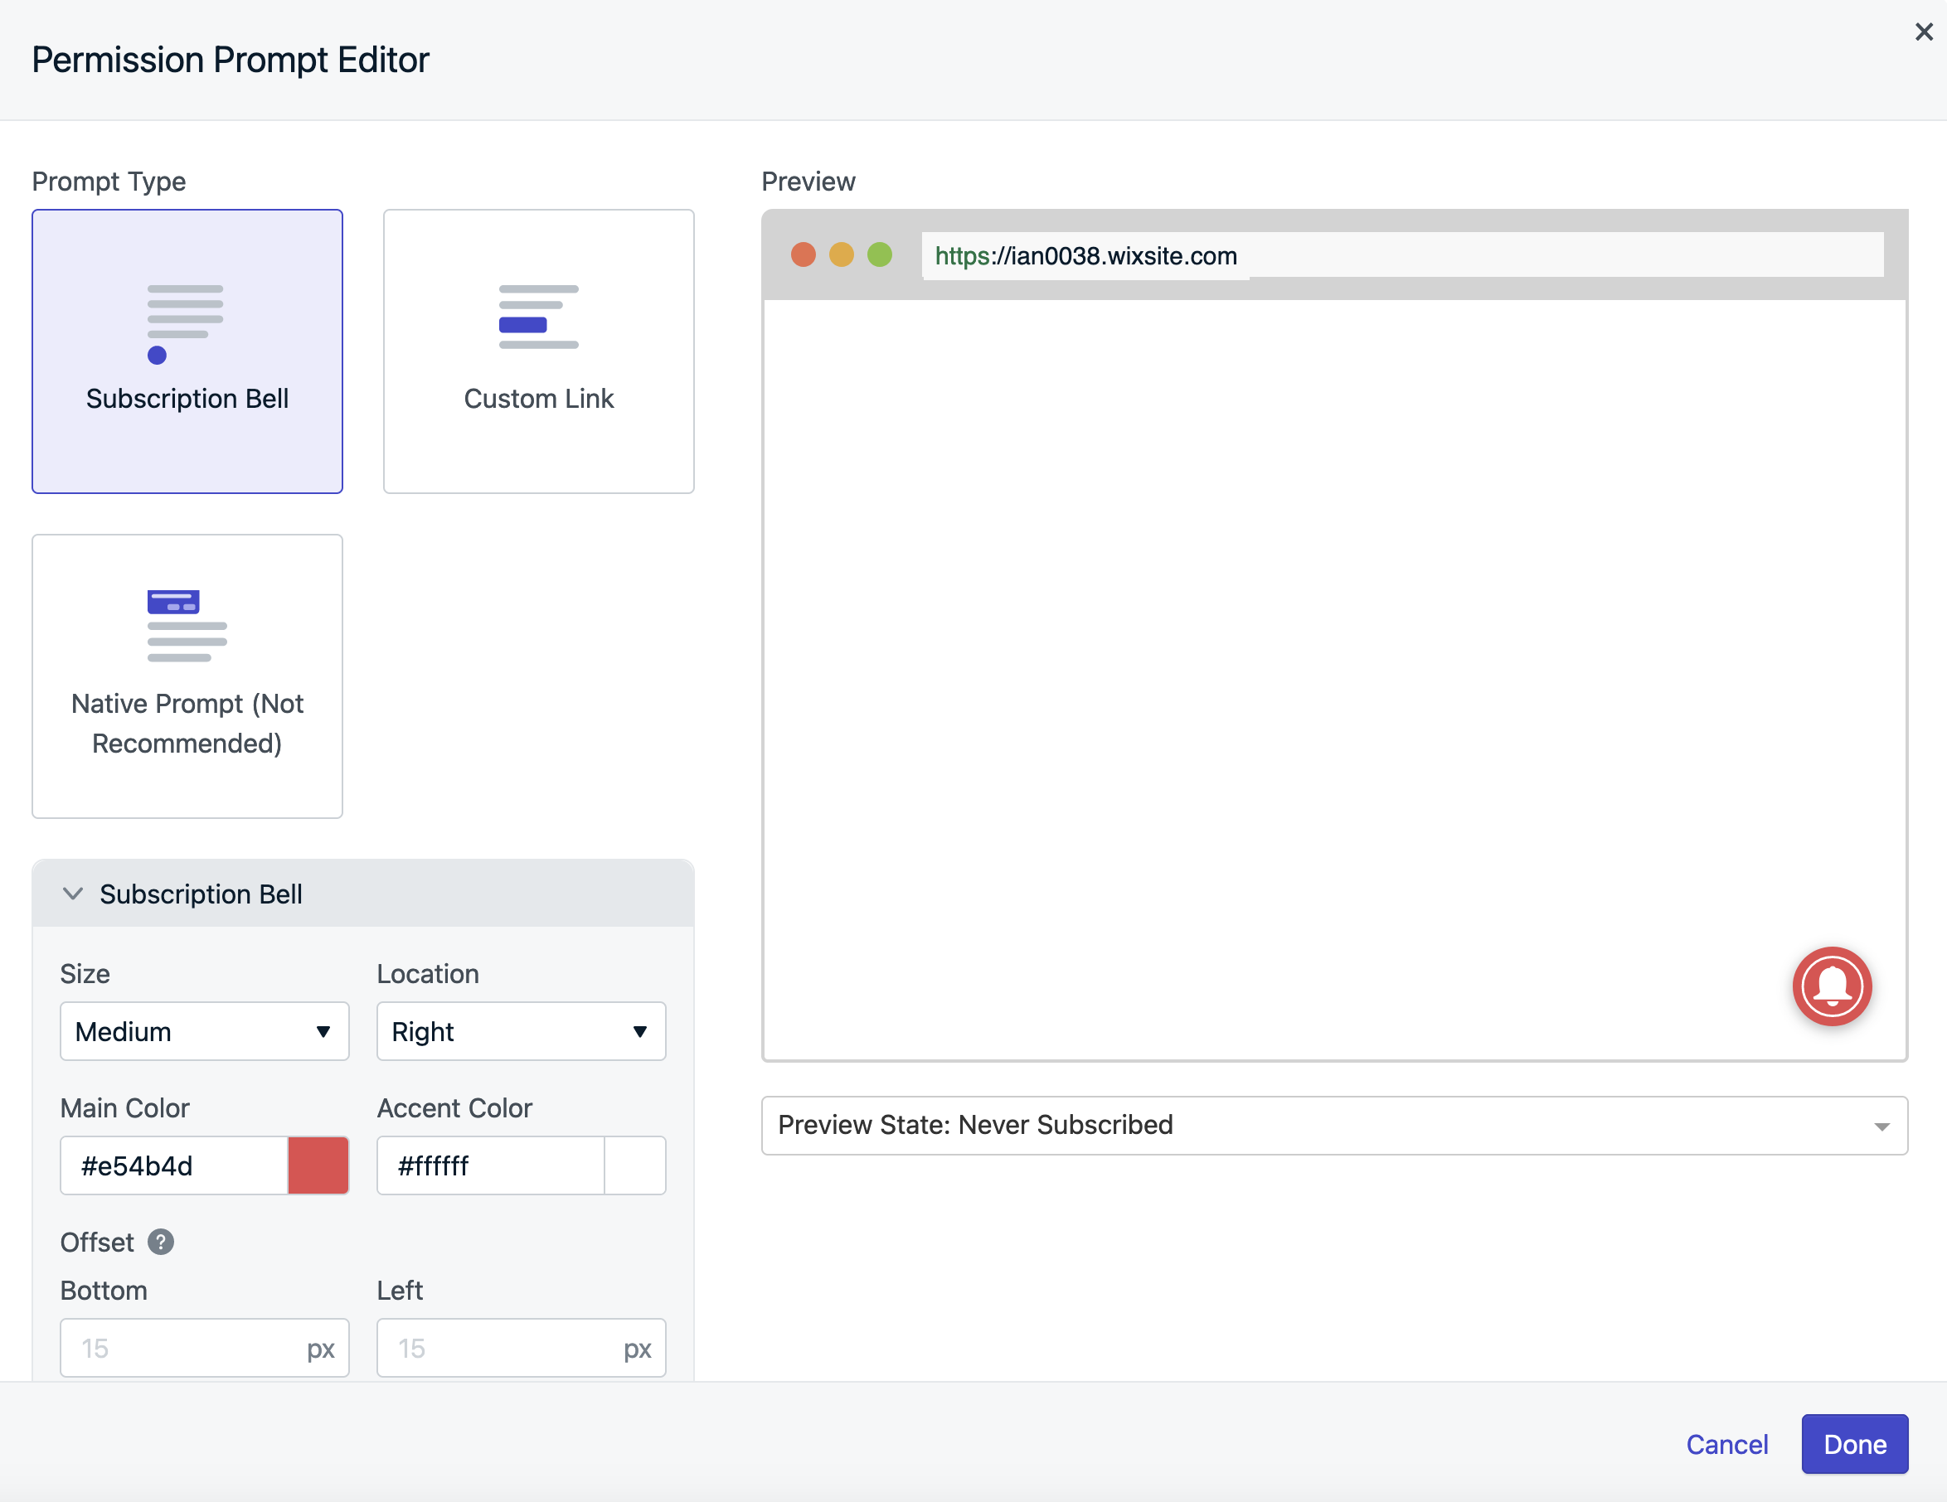Select Native Prompt (Not Recommended) option
The image size is (1947, 1502).
187,676
